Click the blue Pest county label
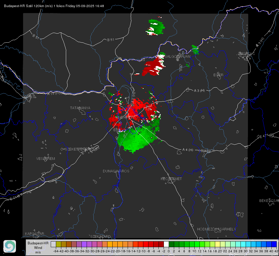Screen dimensions: 279x256 coord(196,171)
